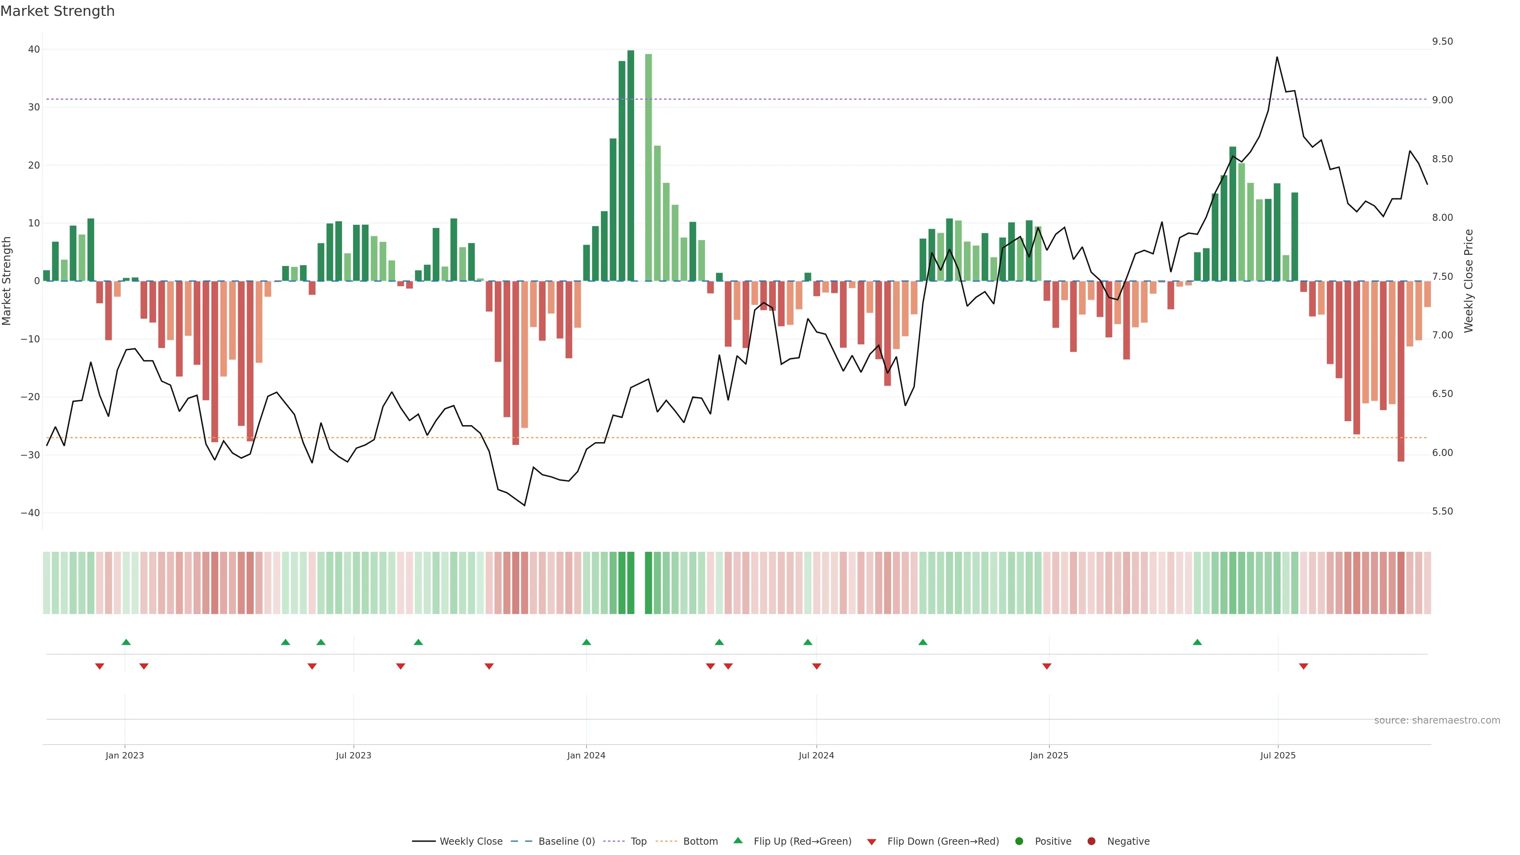Click Flip Up green triangle legend icon
Screen dimensions: 1520x855
737,841
